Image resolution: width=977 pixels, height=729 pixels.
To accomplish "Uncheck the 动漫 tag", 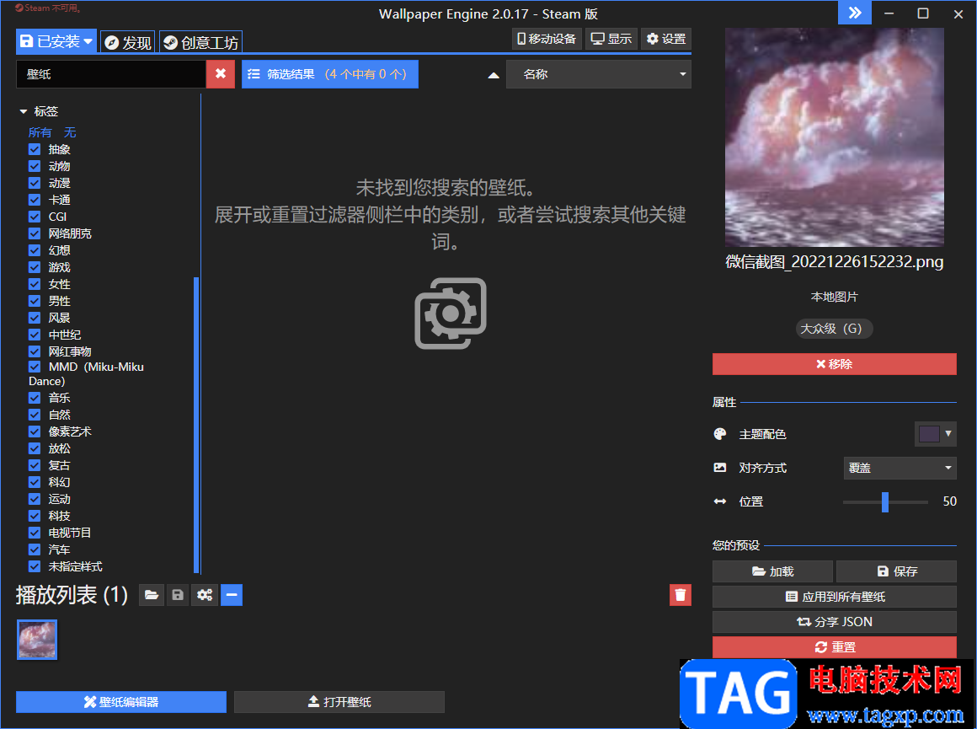I will (x=35, y=184).
